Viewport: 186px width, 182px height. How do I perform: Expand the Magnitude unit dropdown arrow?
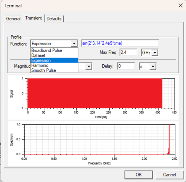click(x=89, y=67)
